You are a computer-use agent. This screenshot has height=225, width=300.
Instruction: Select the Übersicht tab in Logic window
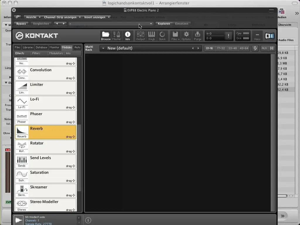pos(285,25)
